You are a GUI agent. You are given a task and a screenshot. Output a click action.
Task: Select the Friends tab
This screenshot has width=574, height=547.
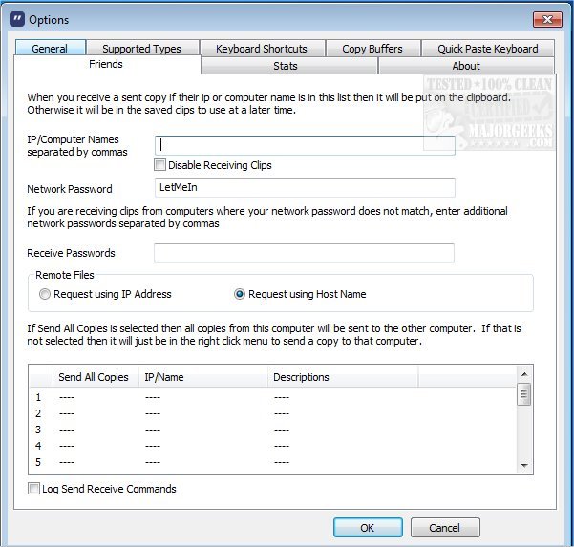(x=106, y=64)
